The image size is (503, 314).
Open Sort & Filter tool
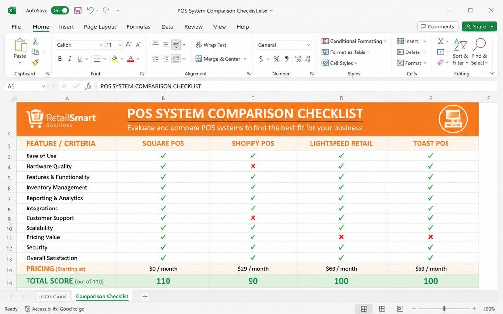460,52
